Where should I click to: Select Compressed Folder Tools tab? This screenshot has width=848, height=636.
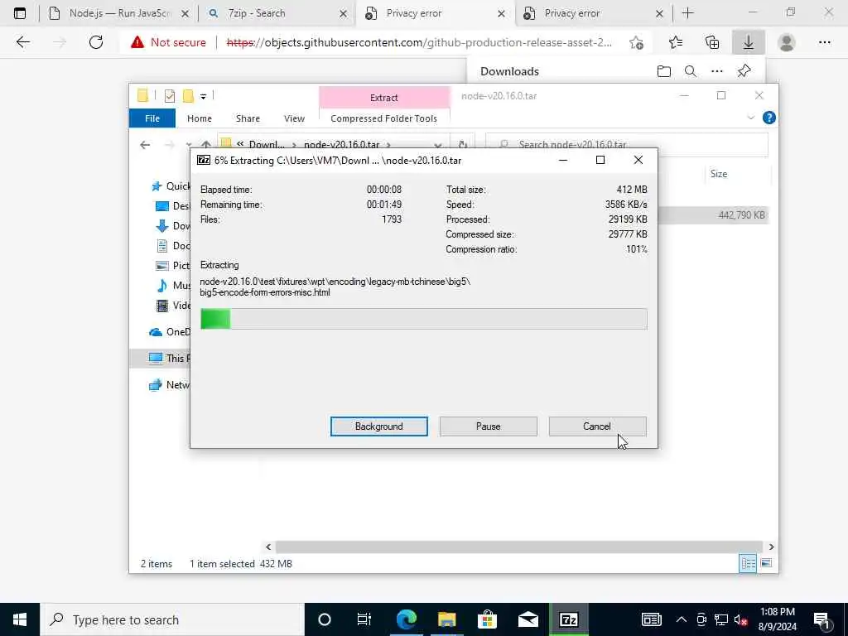[x=383, y=118]
